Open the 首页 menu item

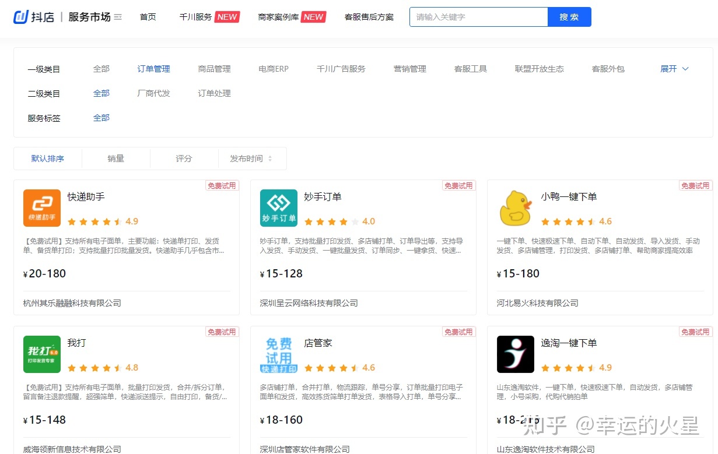tap(148, 17)
